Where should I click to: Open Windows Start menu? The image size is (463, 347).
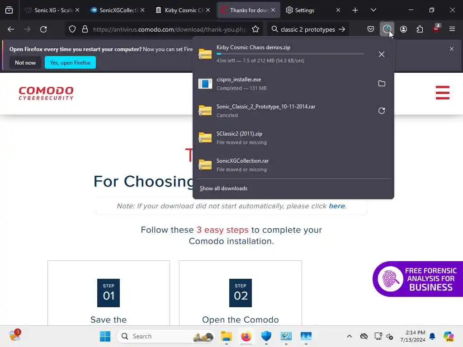coord(105,336)
